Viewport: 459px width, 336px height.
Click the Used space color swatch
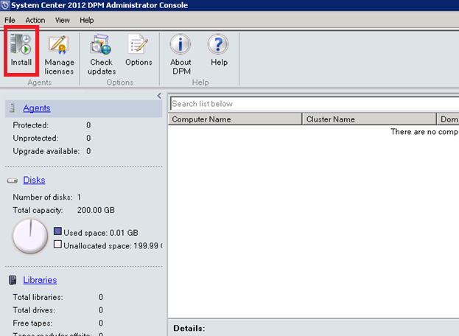pyautogui.click(x=57, y=231)
